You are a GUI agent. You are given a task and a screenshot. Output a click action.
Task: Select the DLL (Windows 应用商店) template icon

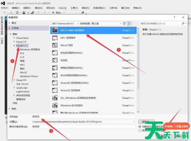pyautogui.click(x=55, y=98)
